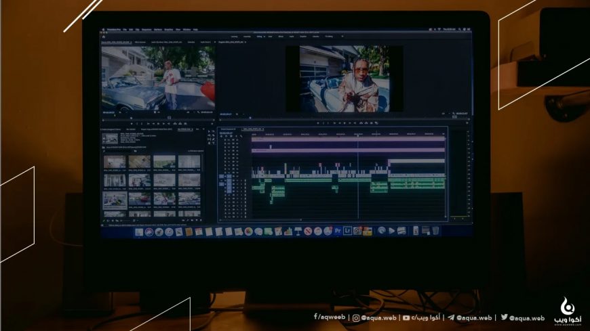Toggle snapping in the timeline header

pyautogui.click(x=226, y=136)
